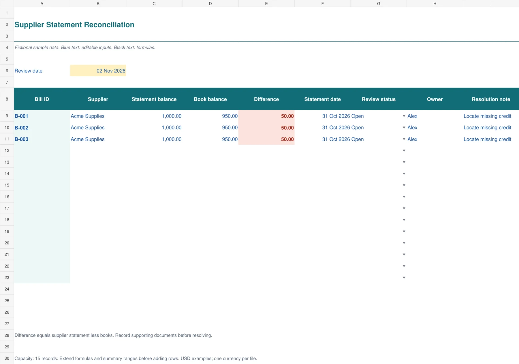Click the Difference header cell
This screenshot has width=519, height=364.
tap(266, 99)
